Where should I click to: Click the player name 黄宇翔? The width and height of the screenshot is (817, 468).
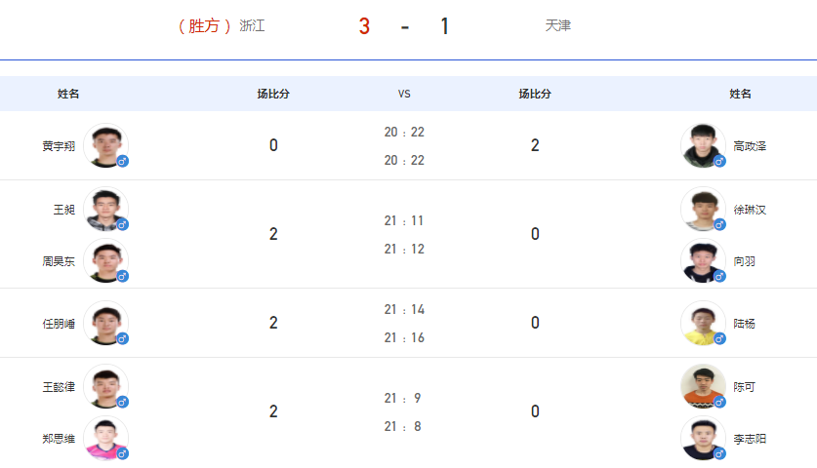tap(59, 146)
